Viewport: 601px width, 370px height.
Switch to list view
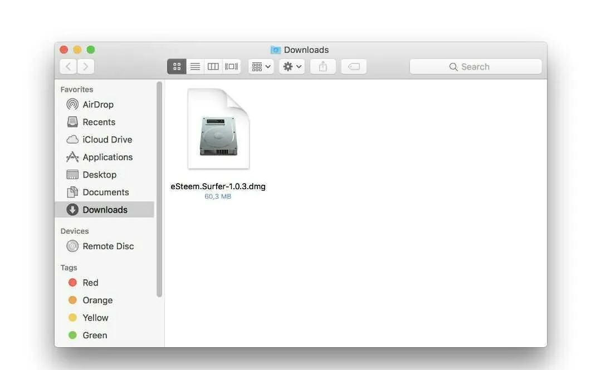click(x=195, y=67)
